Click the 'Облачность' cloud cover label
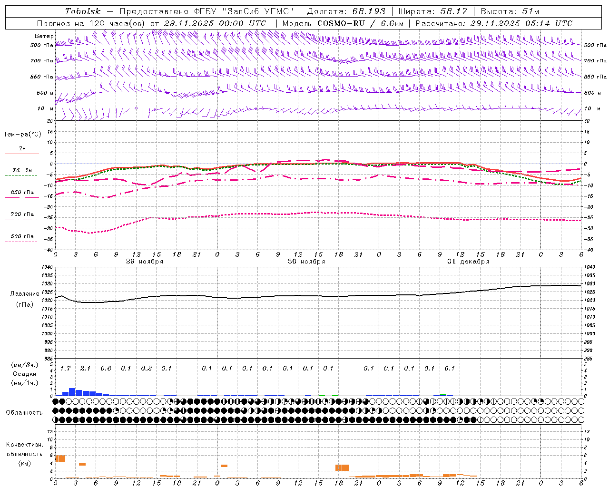The image size is (609, 487). click(24, 413)
